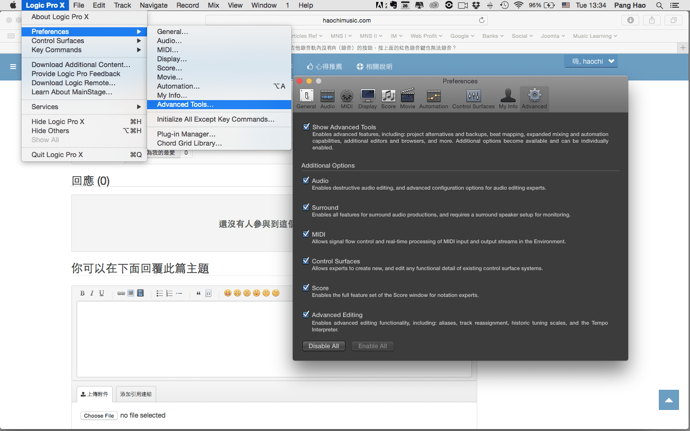
Task: Open the Apple menu
Action: coord(13,5)
